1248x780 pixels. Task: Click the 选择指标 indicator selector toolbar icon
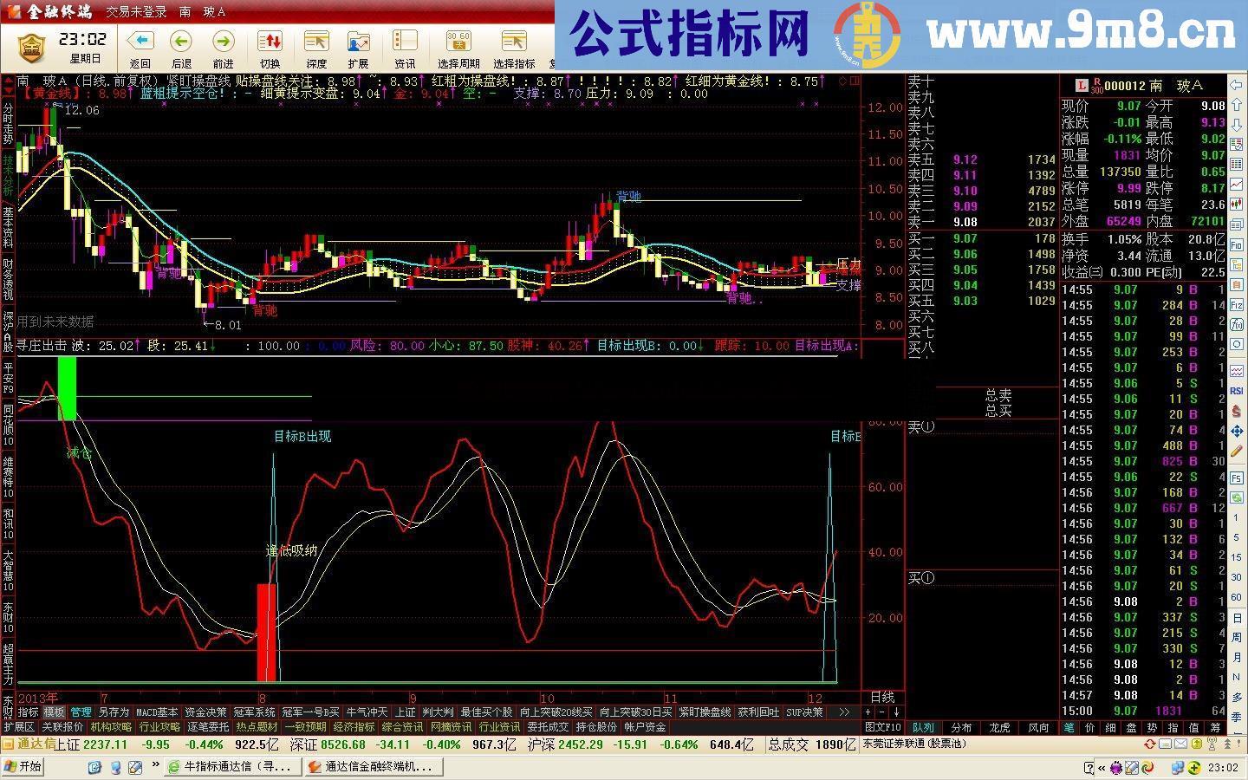513,41
